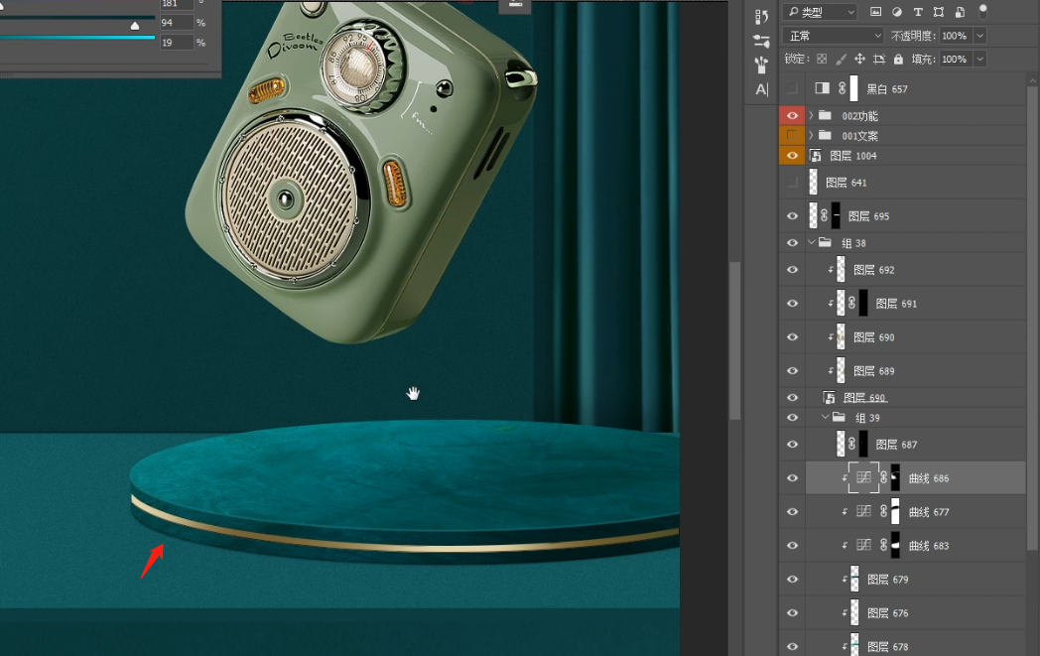
Task: Click mask link icon of 图层 695
Action: click(x=824, y=215)
